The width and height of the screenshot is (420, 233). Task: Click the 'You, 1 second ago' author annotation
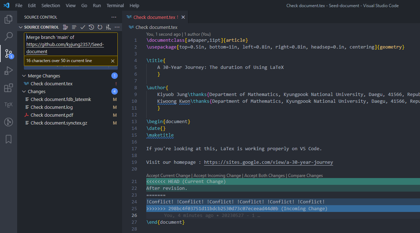click(x=178, y=34)
